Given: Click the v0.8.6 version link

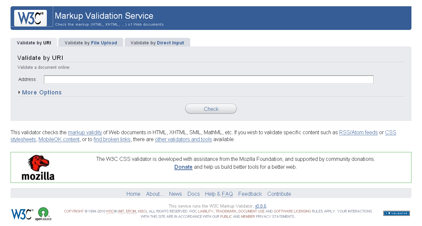Looking at the screenshot, I should [x=260, y=206].
